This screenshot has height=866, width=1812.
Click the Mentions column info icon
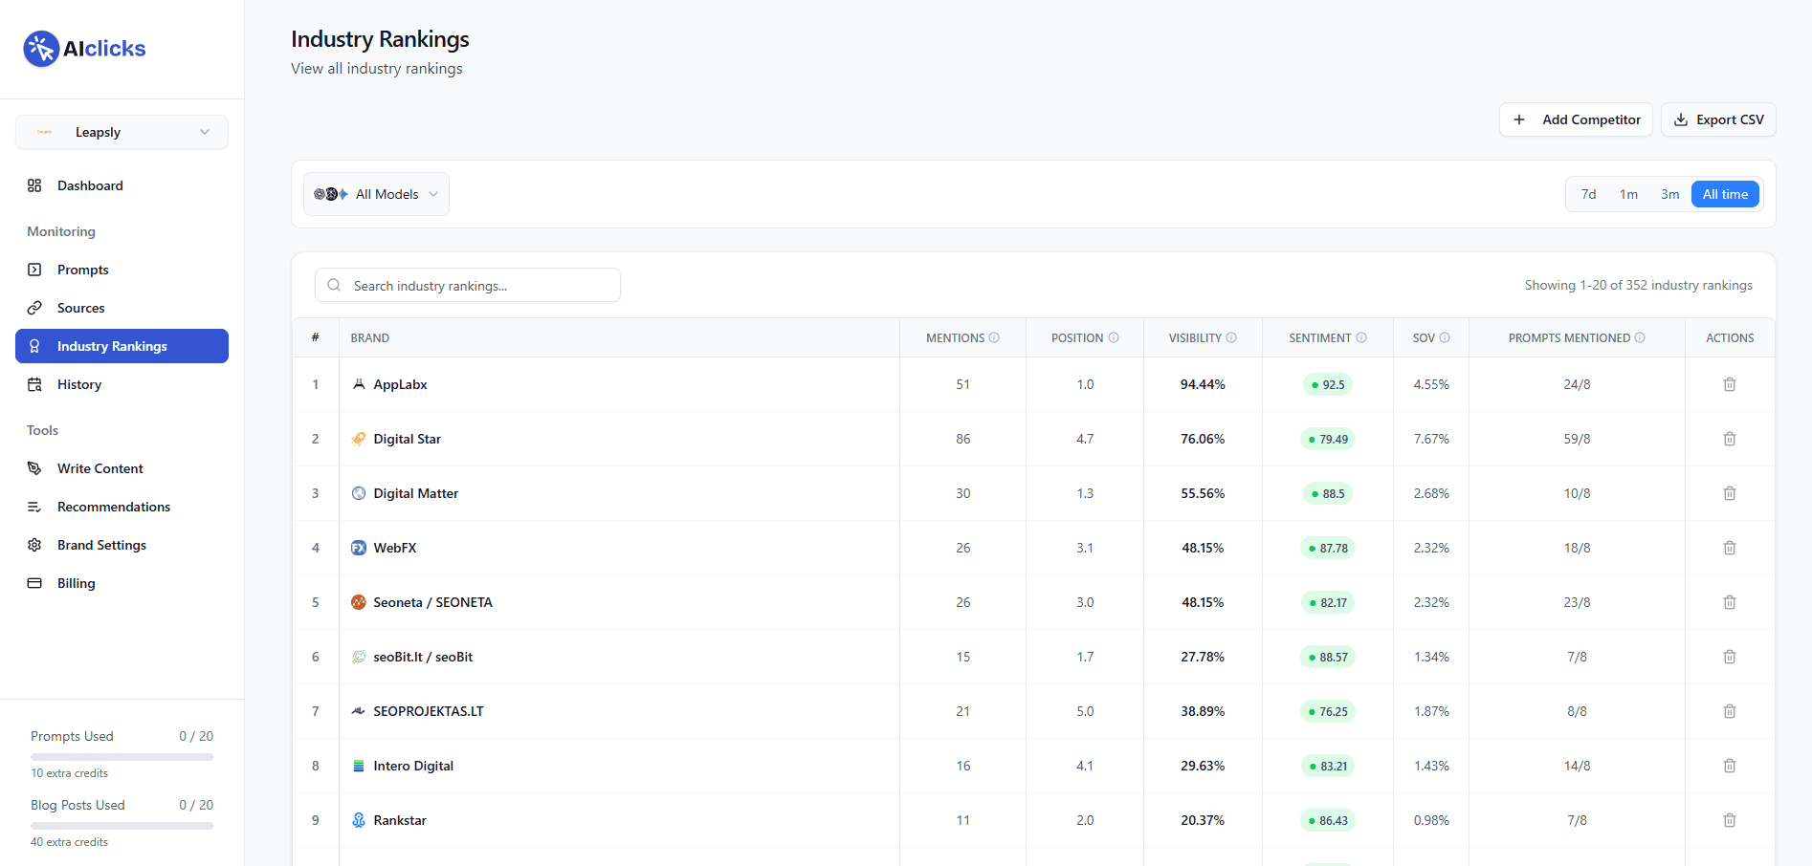click(994, 337)
